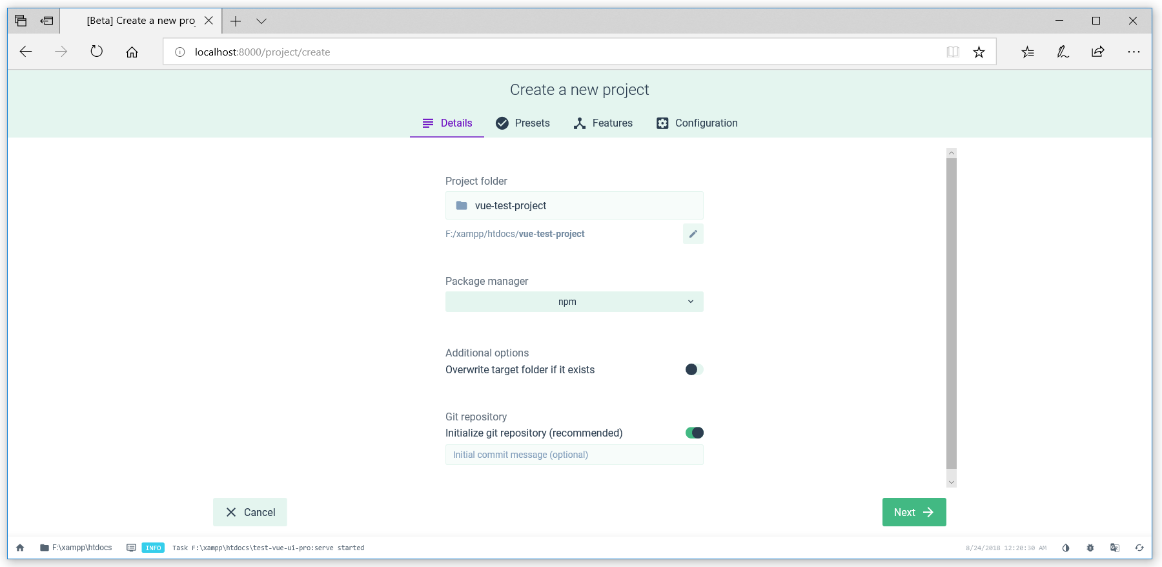
Task: Open a new browser tab
Action: tap(236, 21)
